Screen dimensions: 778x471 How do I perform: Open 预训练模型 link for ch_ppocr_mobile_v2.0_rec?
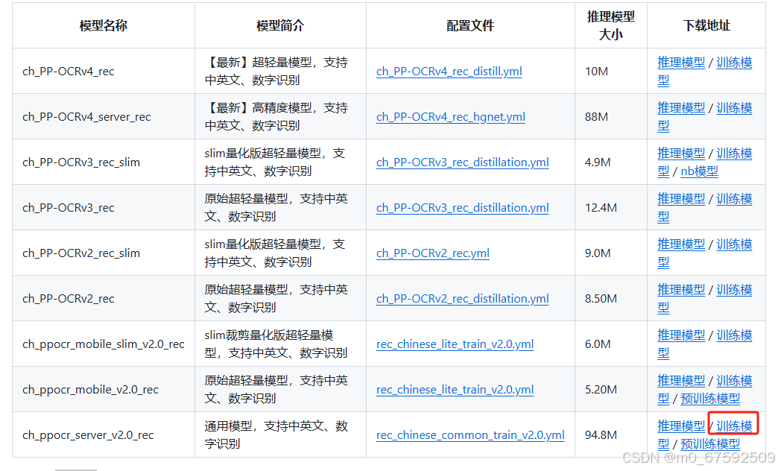[710, 399]
